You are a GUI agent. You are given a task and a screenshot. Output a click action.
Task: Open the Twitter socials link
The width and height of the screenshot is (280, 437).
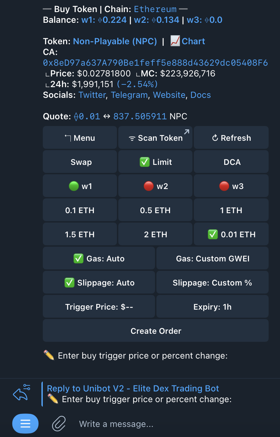(x=92, y=95)
